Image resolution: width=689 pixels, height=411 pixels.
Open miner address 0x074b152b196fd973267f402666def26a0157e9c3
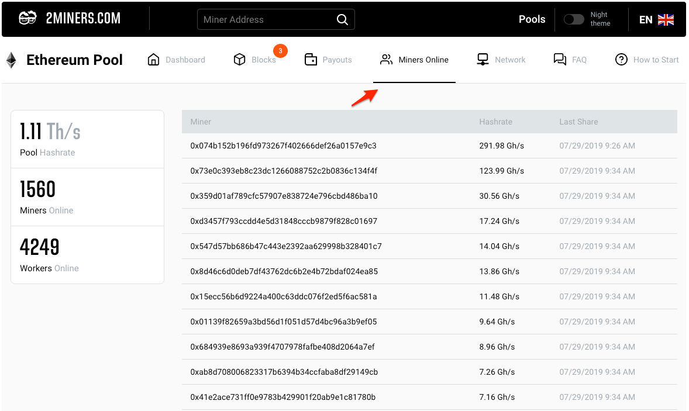pyautogui.click(x=283, y=146)
